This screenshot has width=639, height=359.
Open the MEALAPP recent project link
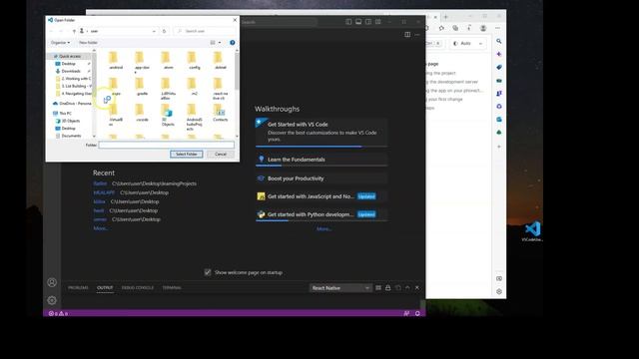click(104, 192)
